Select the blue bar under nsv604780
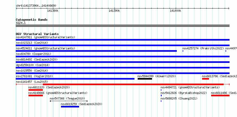 [x=122, y=57]
